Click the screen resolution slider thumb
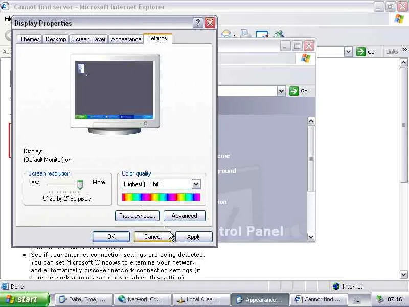Viewport: 409px width, 307px height. click(80, 185)
